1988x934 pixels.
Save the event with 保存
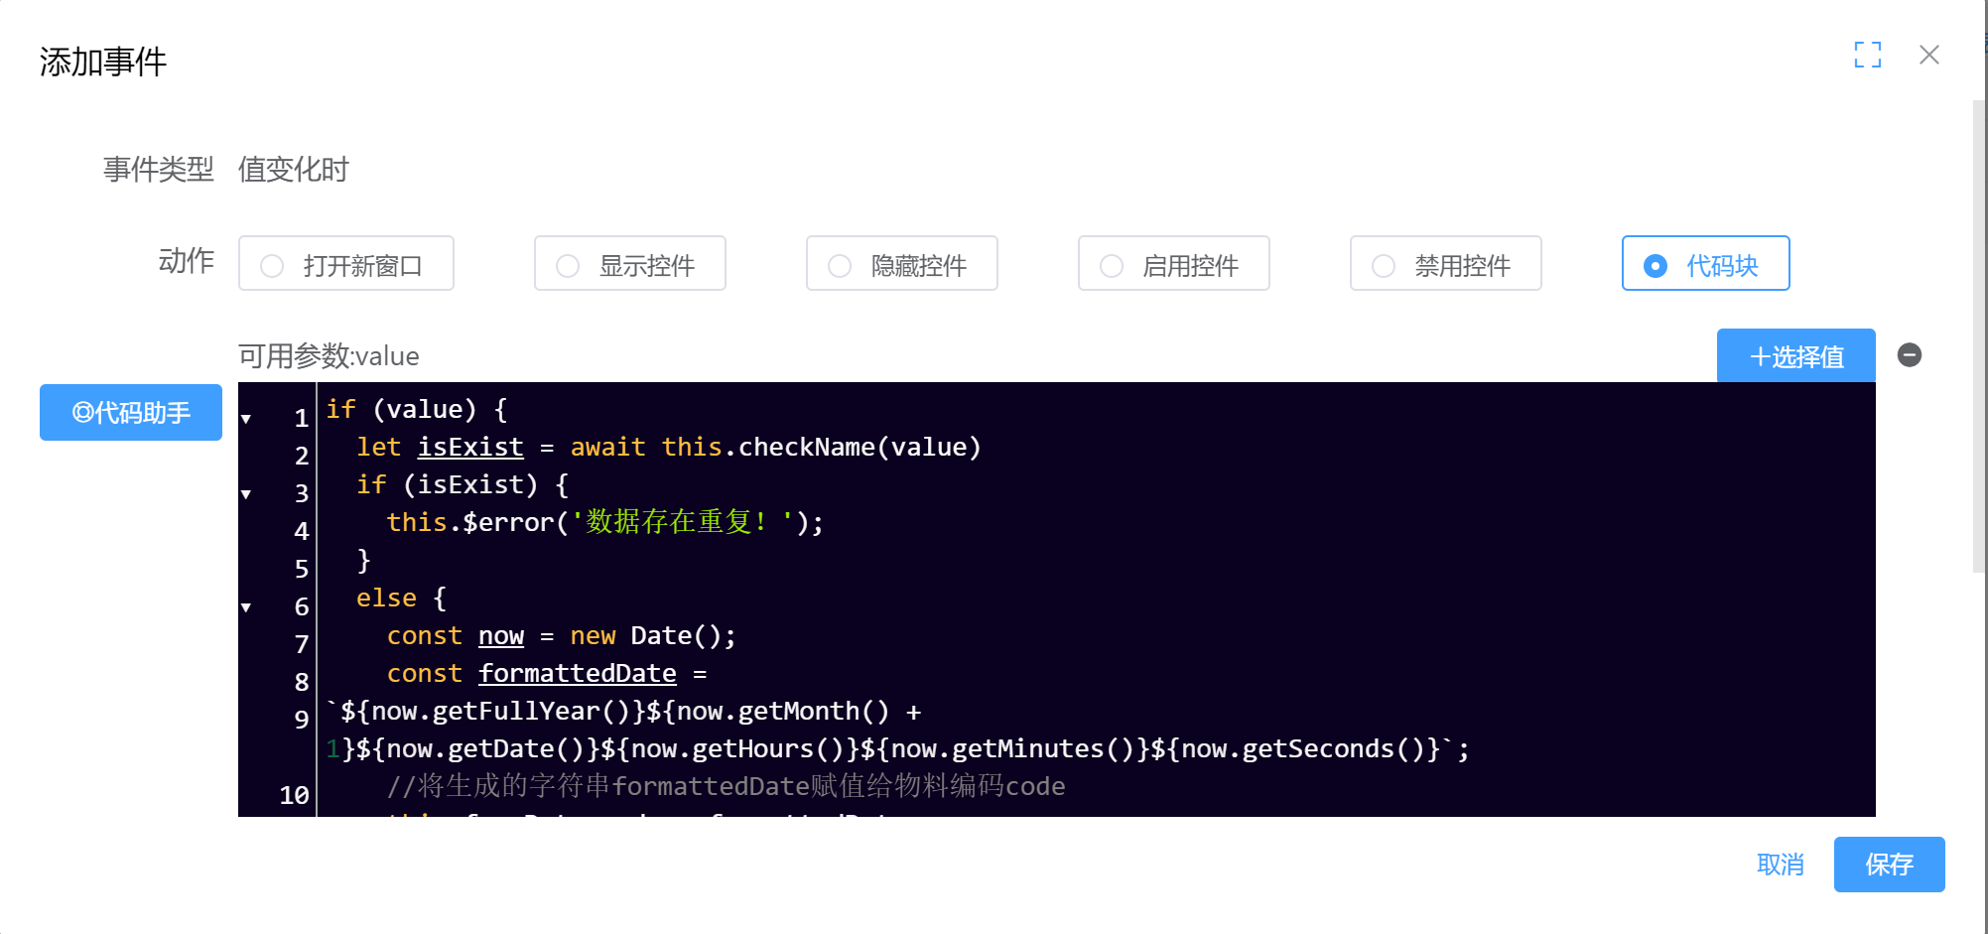1889,865
